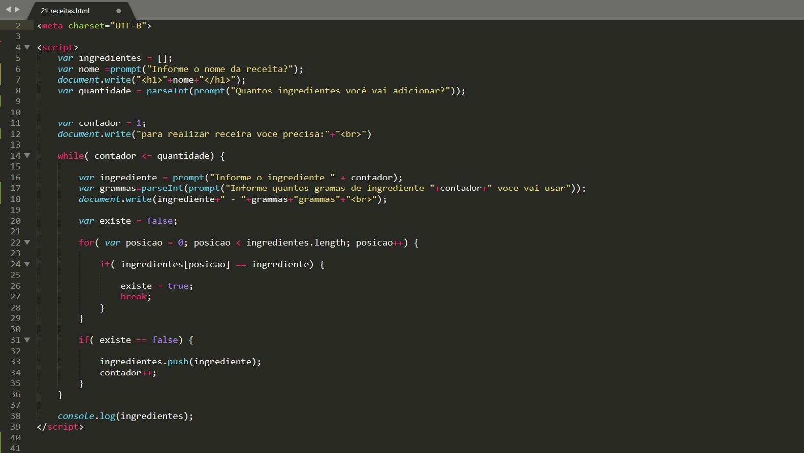Viewport: 804px width, 453px height.
Task: Click 'ingredientes[posicao]' on line 24
Action: [x=175, y=264]
